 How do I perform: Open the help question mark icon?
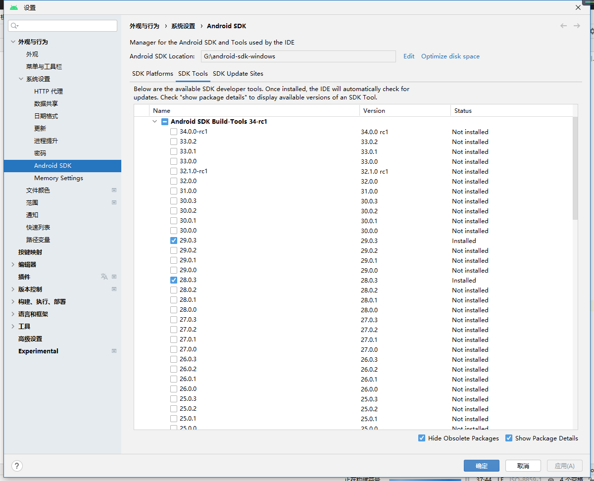[16, 466]
